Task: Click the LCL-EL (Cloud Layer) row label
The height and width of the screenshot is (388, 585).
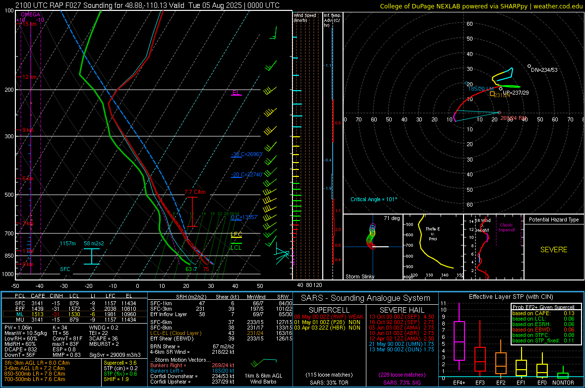Action: point(175,333)
